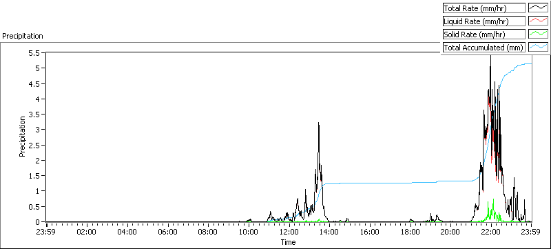Click the Time x-axis title
This screenshot has height=249, width=551.
[x=288, y=242]
